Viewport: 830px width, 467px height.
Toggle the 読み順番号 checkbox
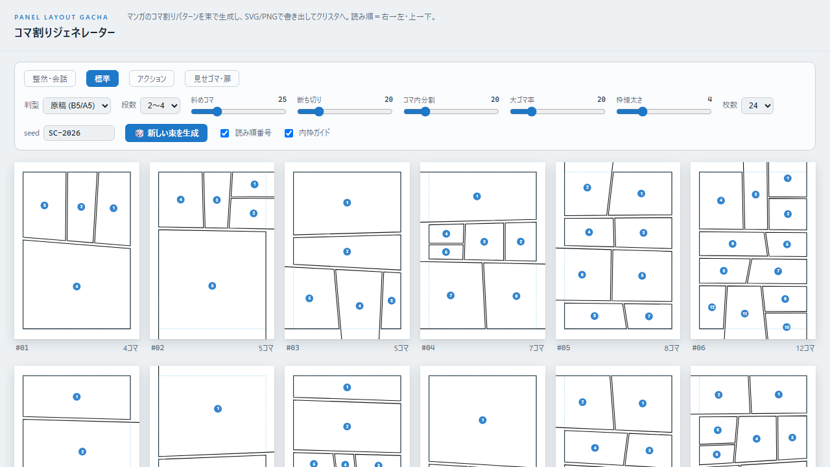click(225, 133)
